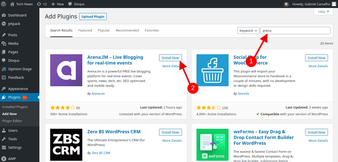Screen dimensions: 338x162
Task: Click the Arena.IM star rating
Action: (63, 108)
